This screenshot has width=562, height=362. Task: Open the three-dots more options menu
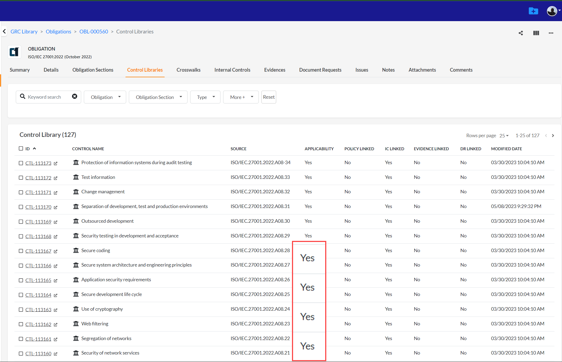pos(551,33)
